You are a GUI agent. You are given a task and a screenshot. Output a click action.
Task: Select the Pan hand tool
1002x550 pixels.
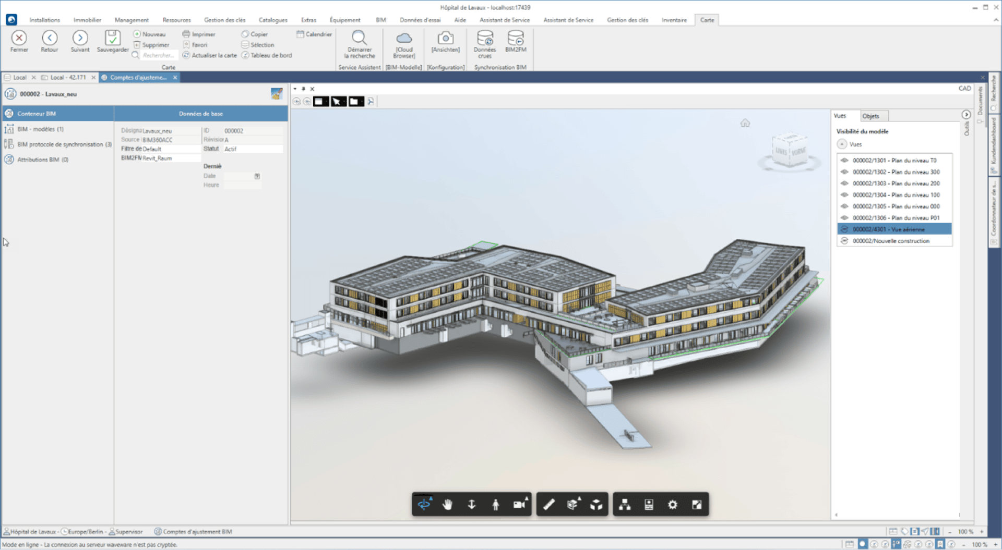447,505
